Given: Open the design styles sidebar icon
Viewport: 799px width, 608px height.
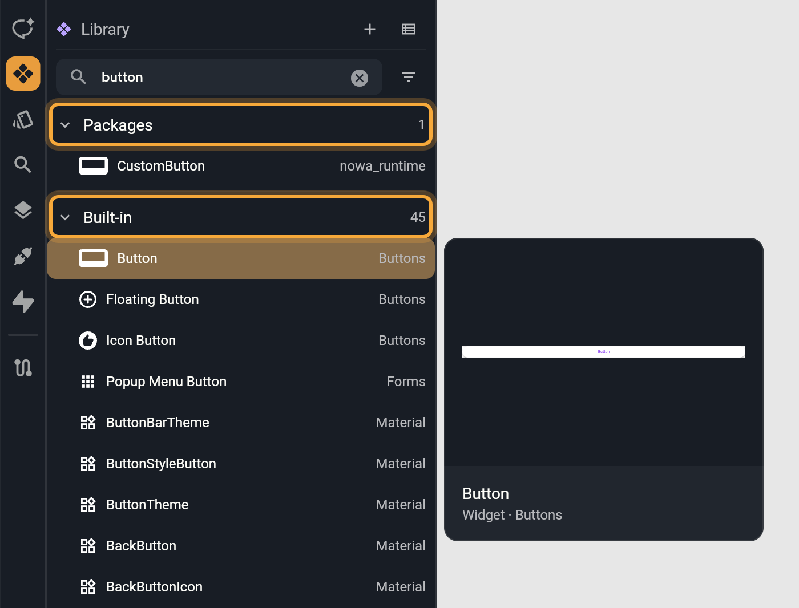Looking at the screenshot, I should point(23,120).
